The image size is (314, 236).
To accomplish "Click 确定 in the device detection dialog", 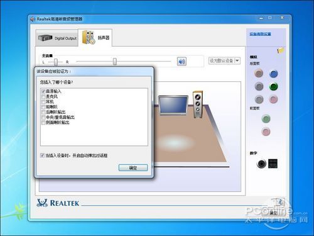I will [133, 167].
